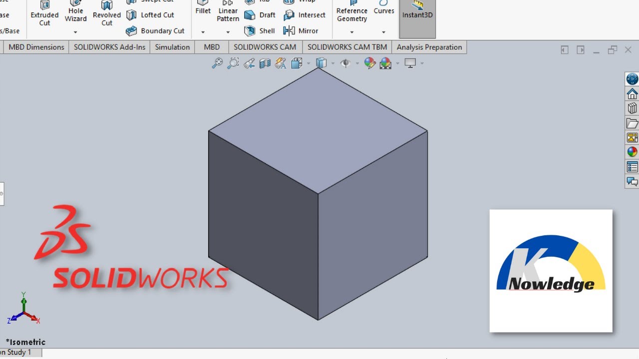Select the cube's top face
639x359 pixels.
click(x=318, y=131)
